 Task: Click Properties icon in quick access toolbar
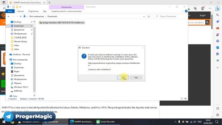click(x=14, y=7)
